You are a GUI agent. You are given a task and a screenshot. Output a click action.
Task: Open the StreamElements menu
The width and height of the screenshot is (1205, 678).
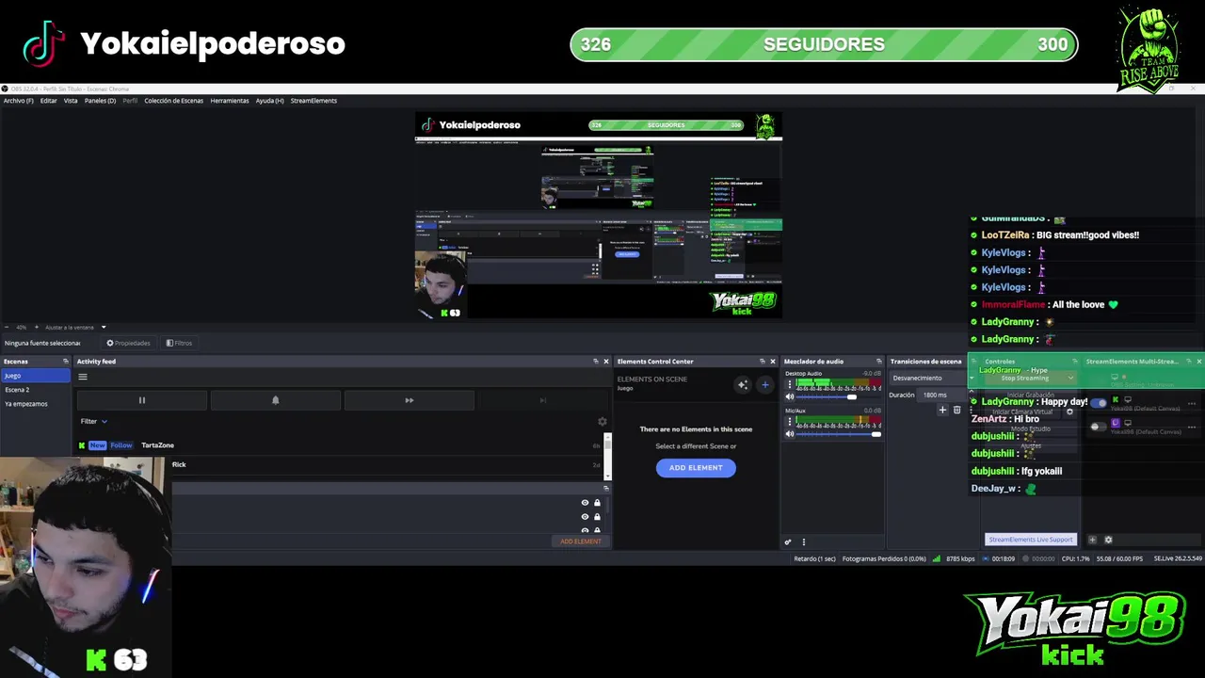tap(313, 101)
